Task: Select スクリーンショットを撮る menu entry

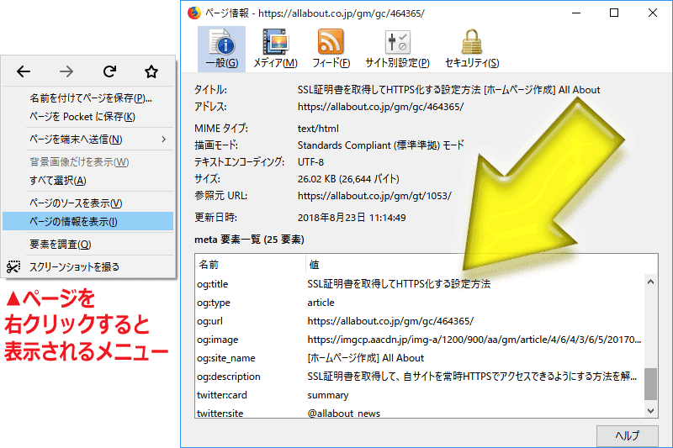Action: (88, 266)
